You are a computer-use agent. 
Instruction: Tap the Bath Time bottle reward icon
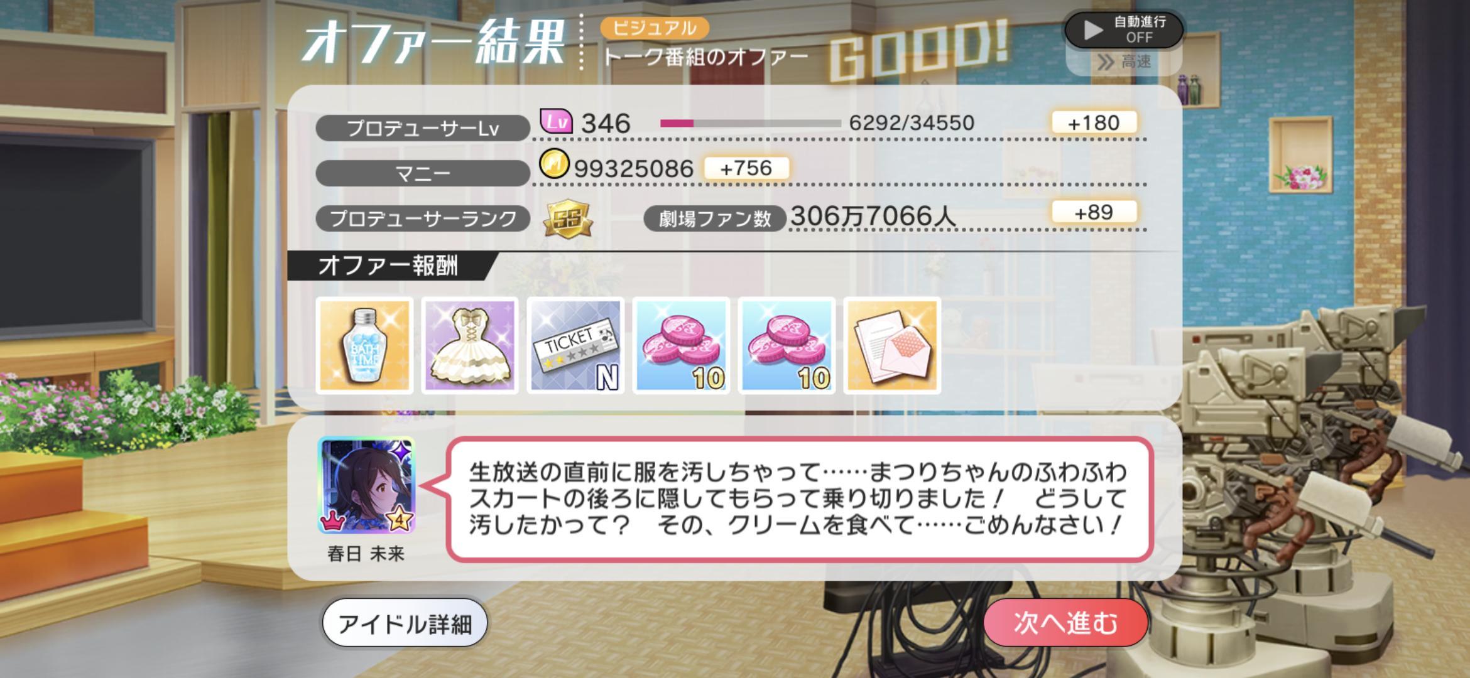point(364,346)
